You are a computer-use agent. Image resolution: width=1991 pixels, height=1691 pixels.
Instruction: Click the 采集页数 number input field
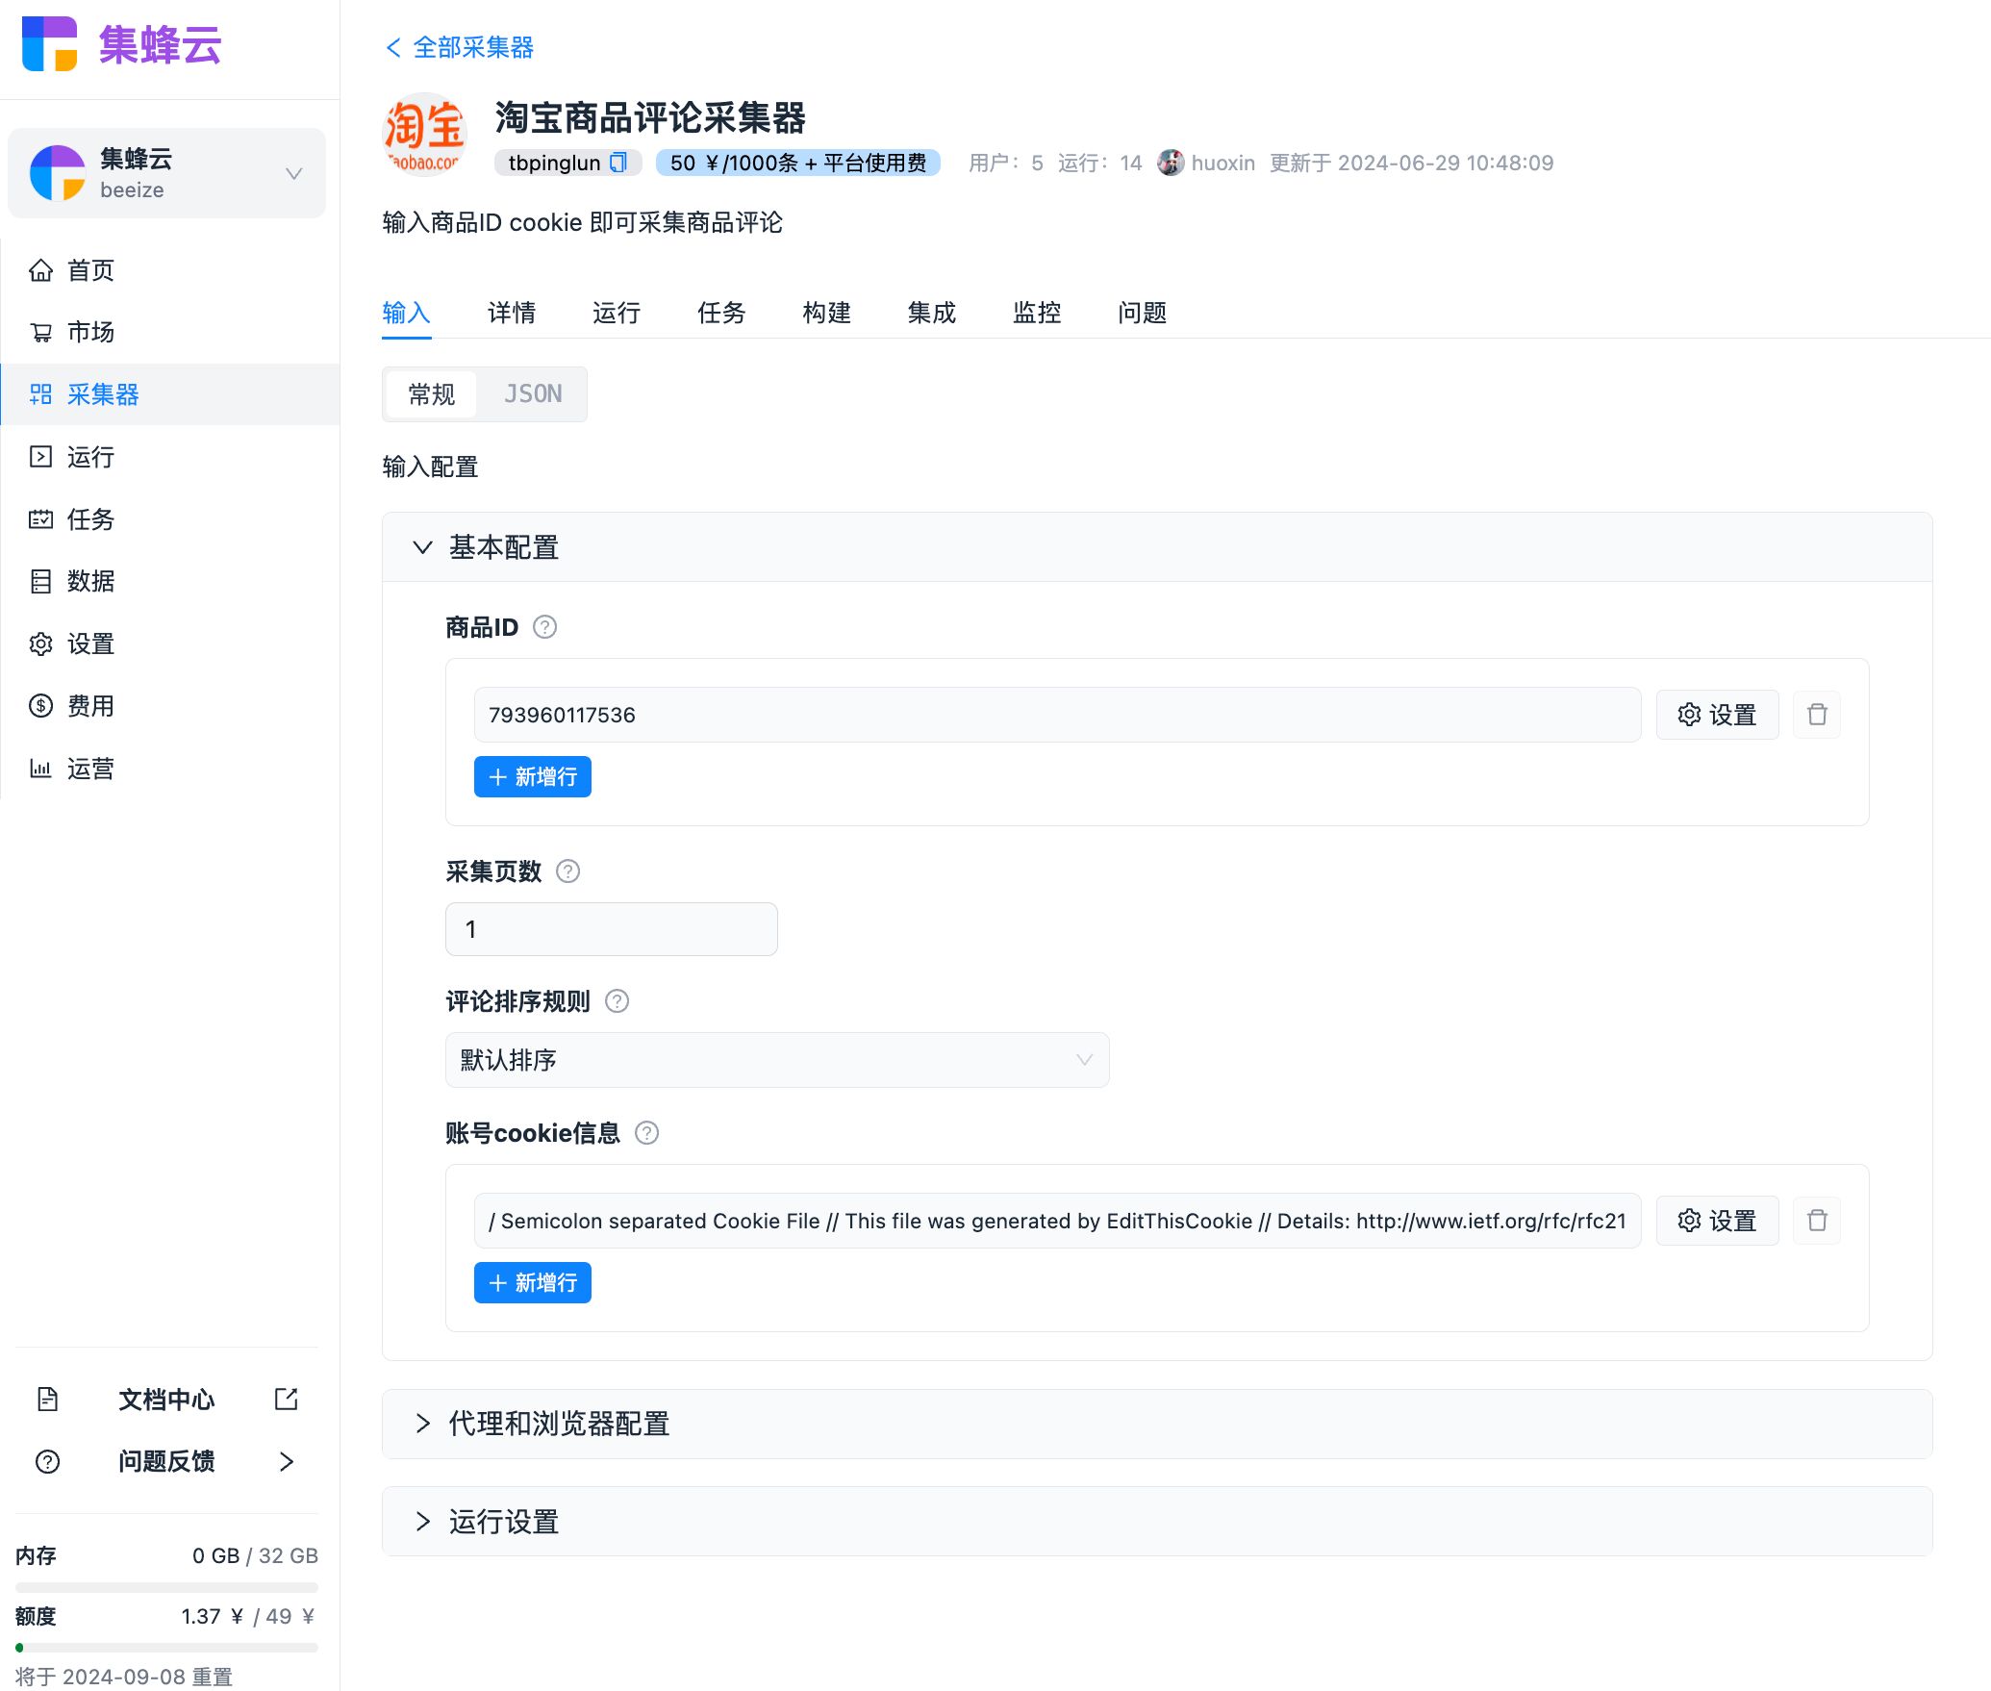coord(611,929)
